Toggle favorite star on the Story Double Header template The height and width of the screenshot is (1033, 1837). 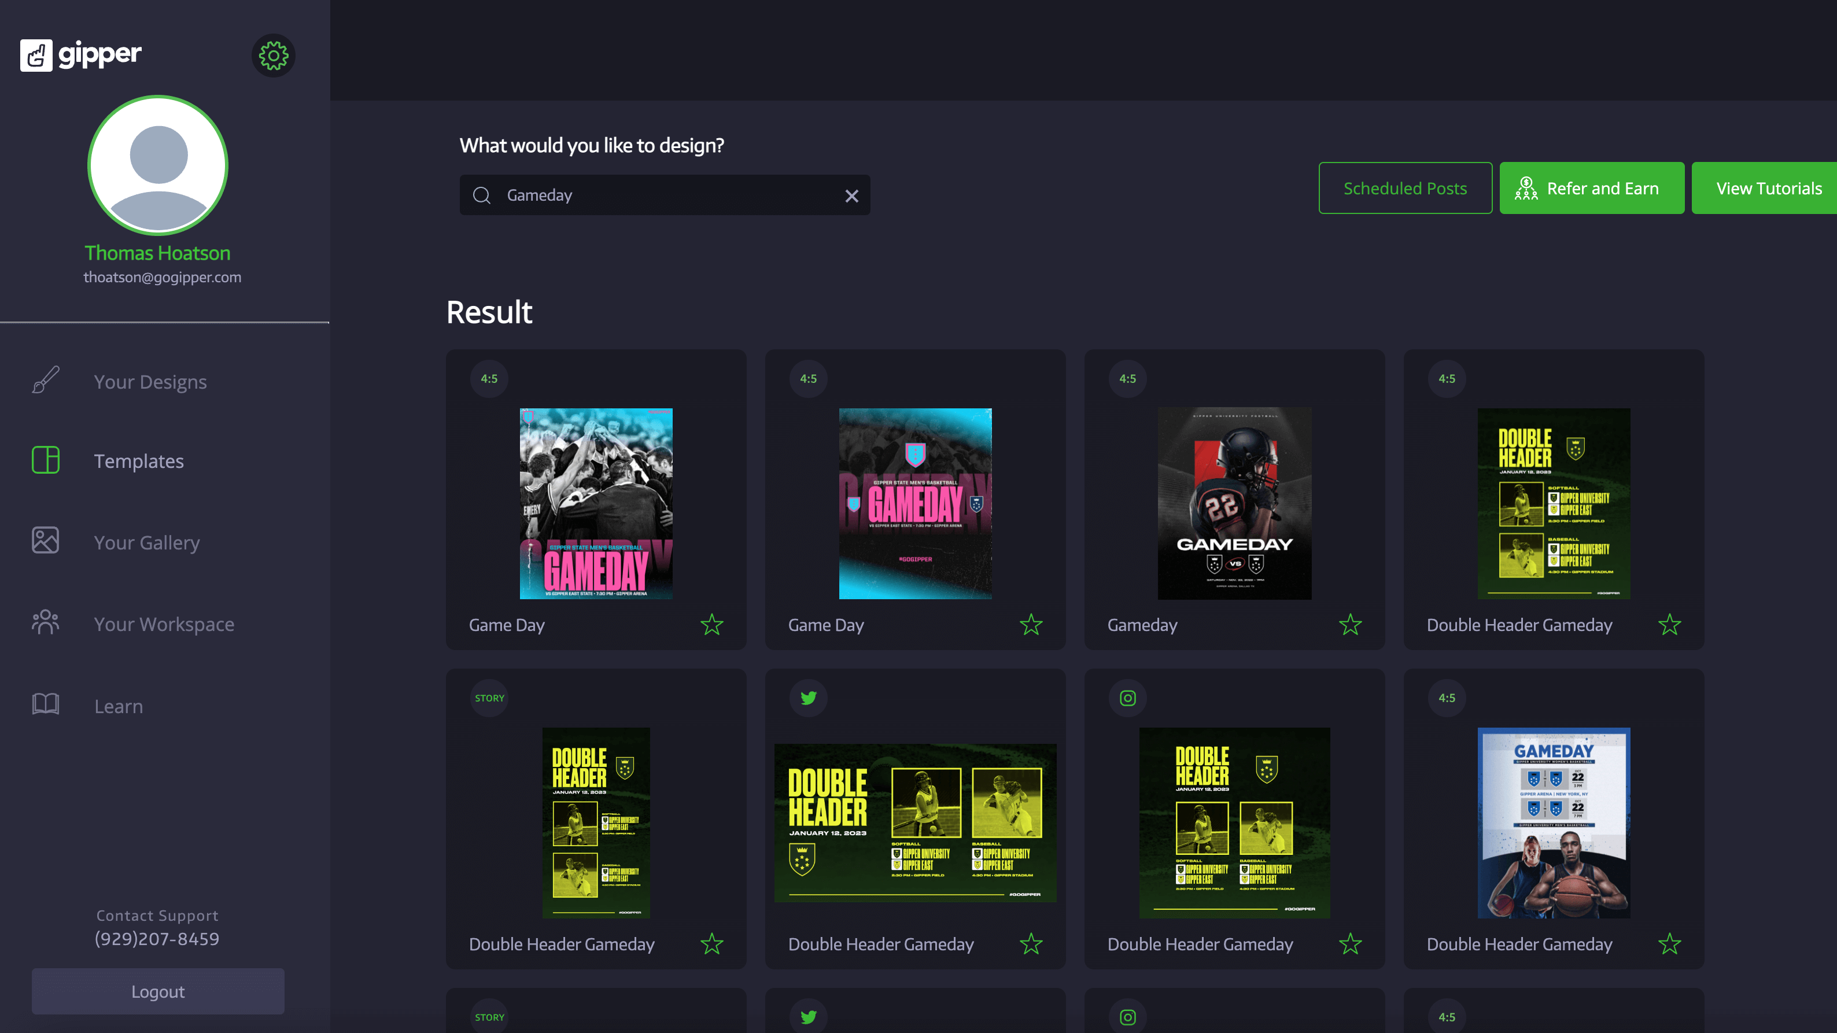711,944
